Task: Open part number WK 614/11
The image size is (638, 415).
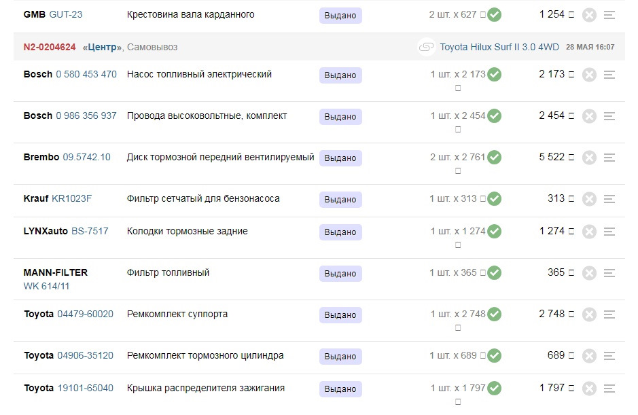Action: [46, 287]
